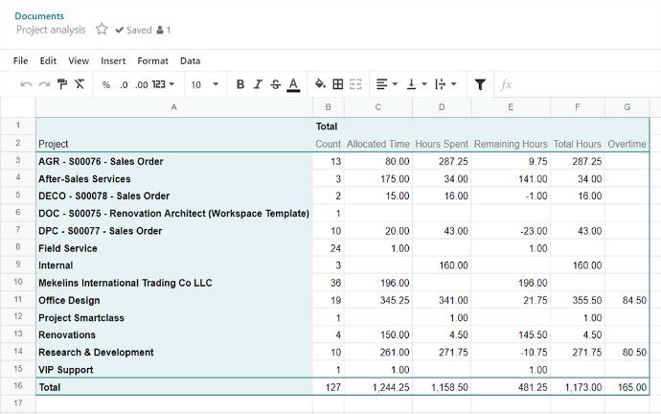This screenshot has height=414, width=661.
Task: Click the clear formatting icon
Action: pos(80,84)
